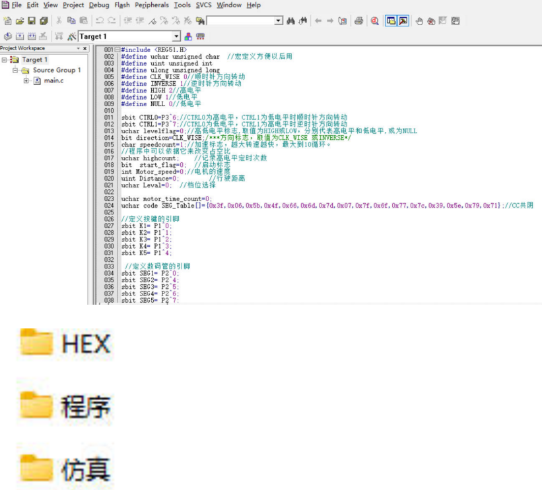Select main.c in the project tree
544x490 pixels.
point(53,80)
